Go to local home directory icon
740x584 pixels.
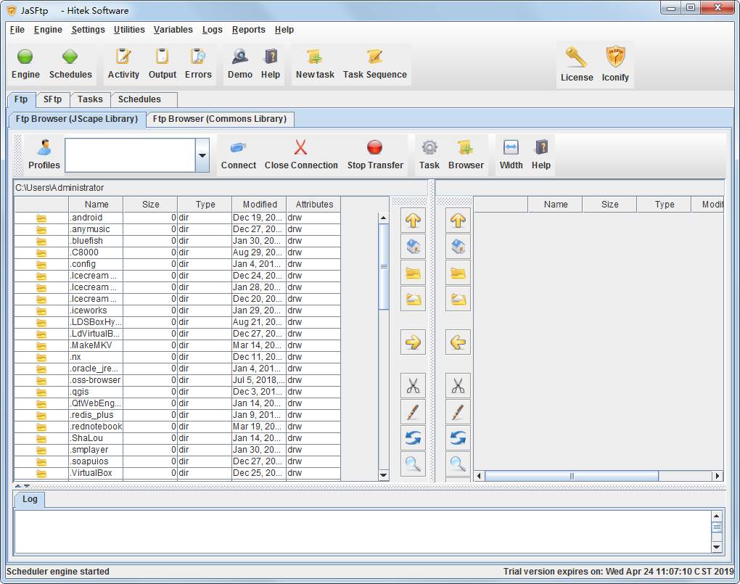(413, 246)
